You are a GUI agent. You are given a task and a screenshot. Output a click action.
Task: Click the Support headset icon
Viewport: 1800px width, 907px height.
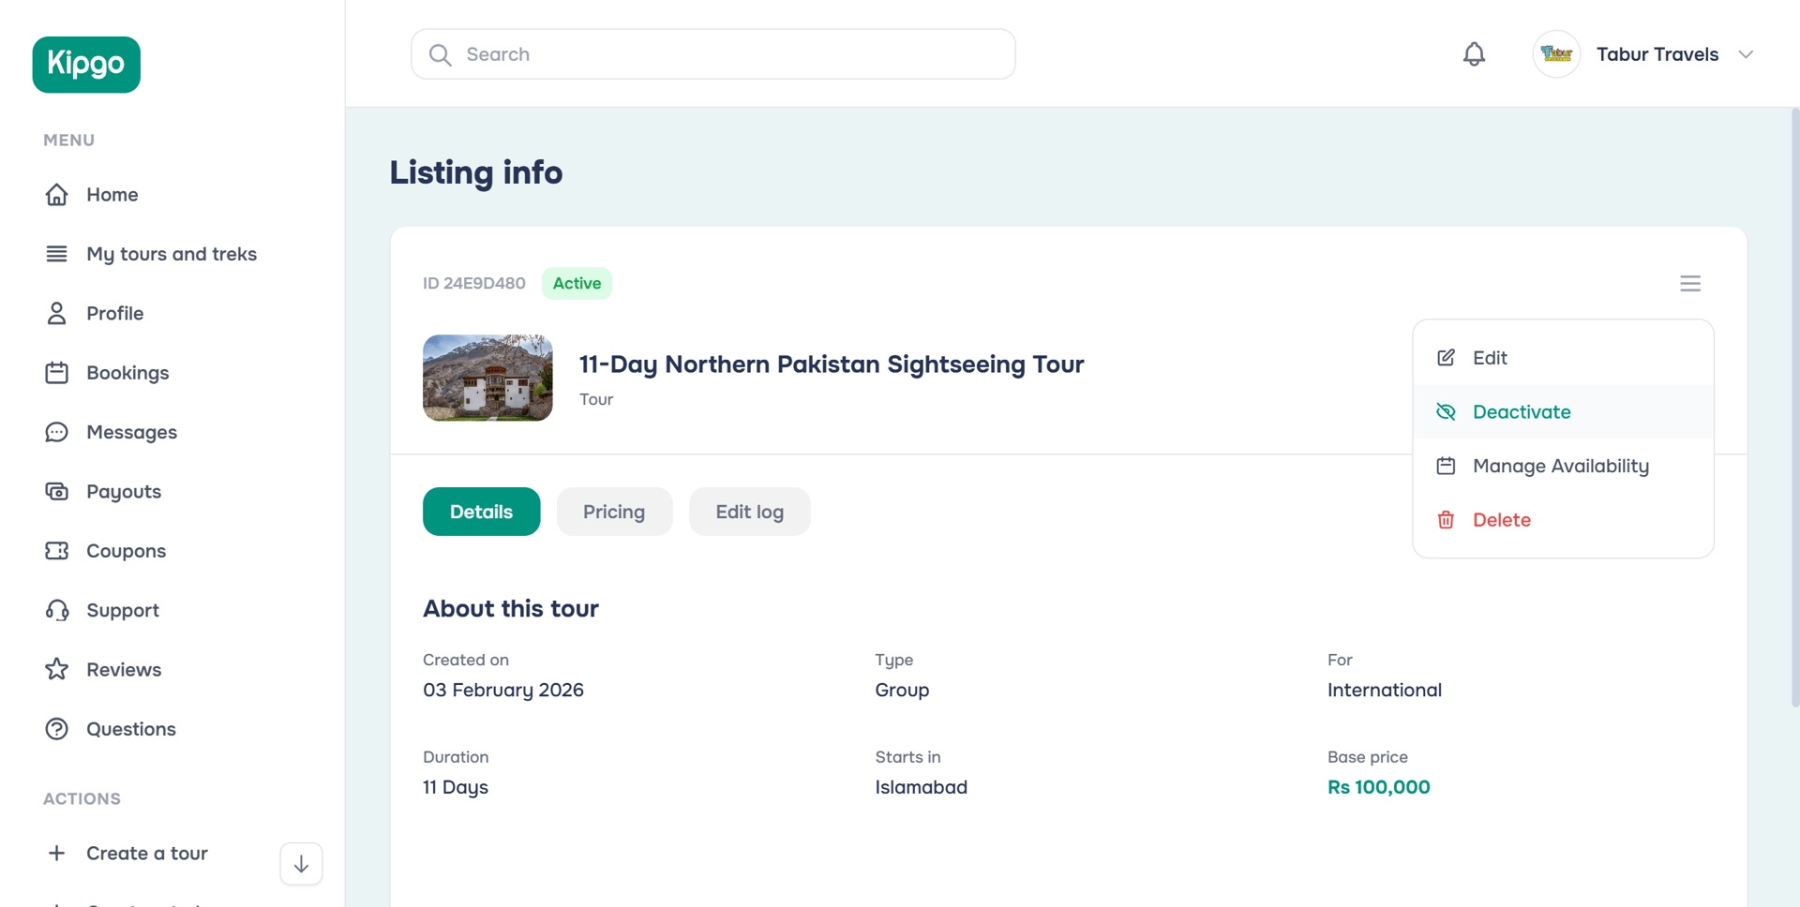coord(57,610)
